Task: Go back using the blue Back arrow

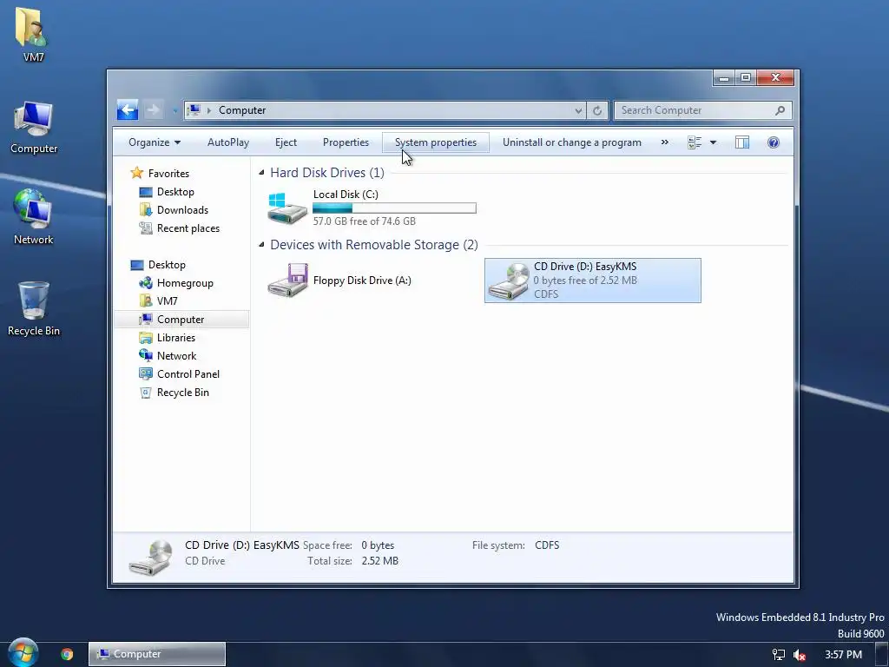Action: (x=128, y=110)
